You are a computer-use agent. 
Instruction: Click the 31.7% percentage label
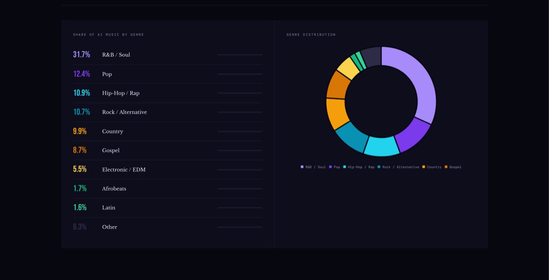(80, 54)
